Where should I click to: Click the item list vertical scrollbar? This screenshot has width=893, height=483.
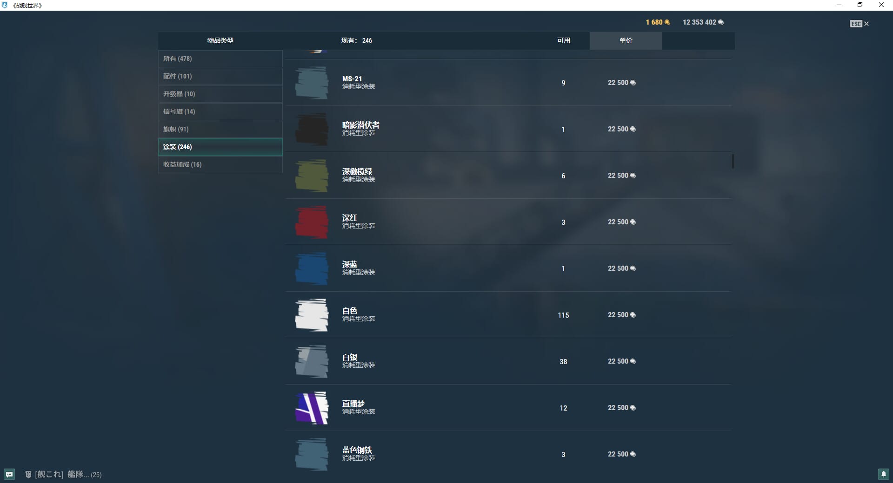(733, 161)
